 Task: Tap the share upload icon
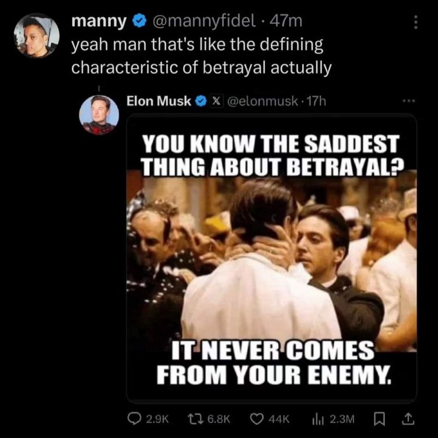(x=408, y=419)
